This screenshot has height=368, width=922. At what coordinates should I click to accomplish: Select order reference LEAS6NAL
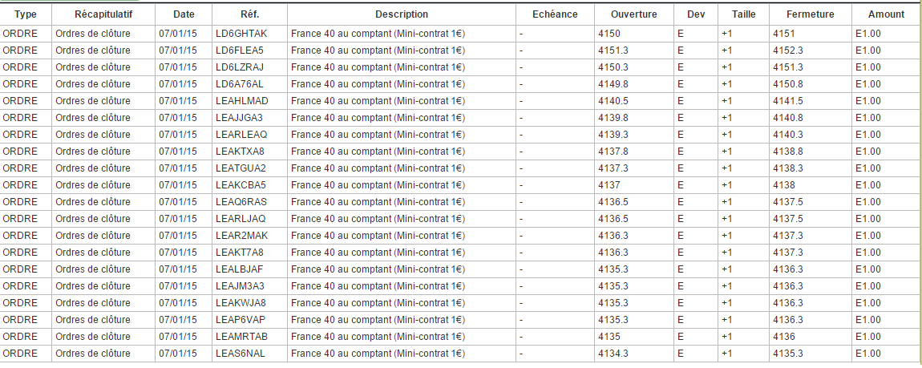point(241,354)
